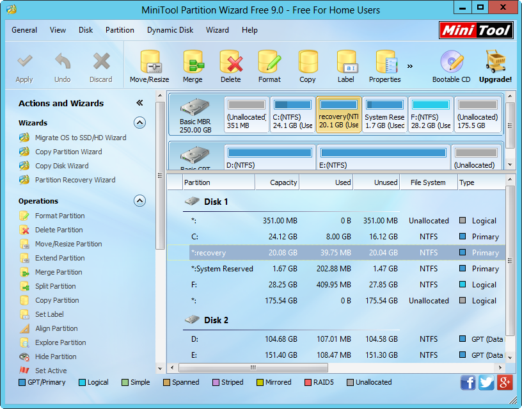The height and width of the screenshot is (409, 522).
Task: Open Twitter share icon
Action: [x=486, y=382]
